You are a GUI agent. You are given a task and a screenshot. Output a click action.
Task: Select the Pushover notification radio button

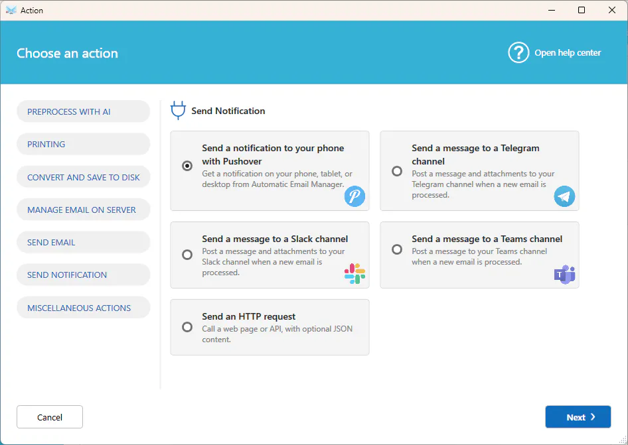pyautogui.click(x=187, y=166)
